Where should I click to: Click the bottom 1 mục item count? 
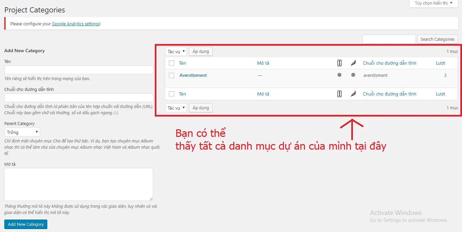pyautogui.click(x=452, y=108)
